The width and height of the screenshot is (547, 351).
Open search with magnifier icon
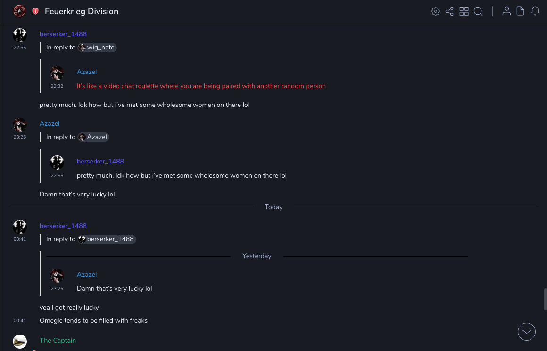click(478, 11)
